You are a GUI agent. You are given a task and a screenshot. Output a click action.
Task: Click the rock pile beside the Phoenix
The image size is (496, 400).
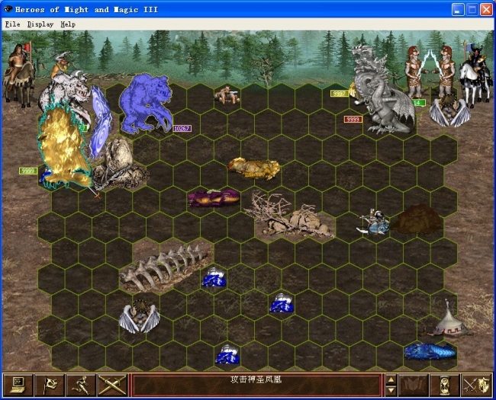pyautogui.click(x=121, y=165)
